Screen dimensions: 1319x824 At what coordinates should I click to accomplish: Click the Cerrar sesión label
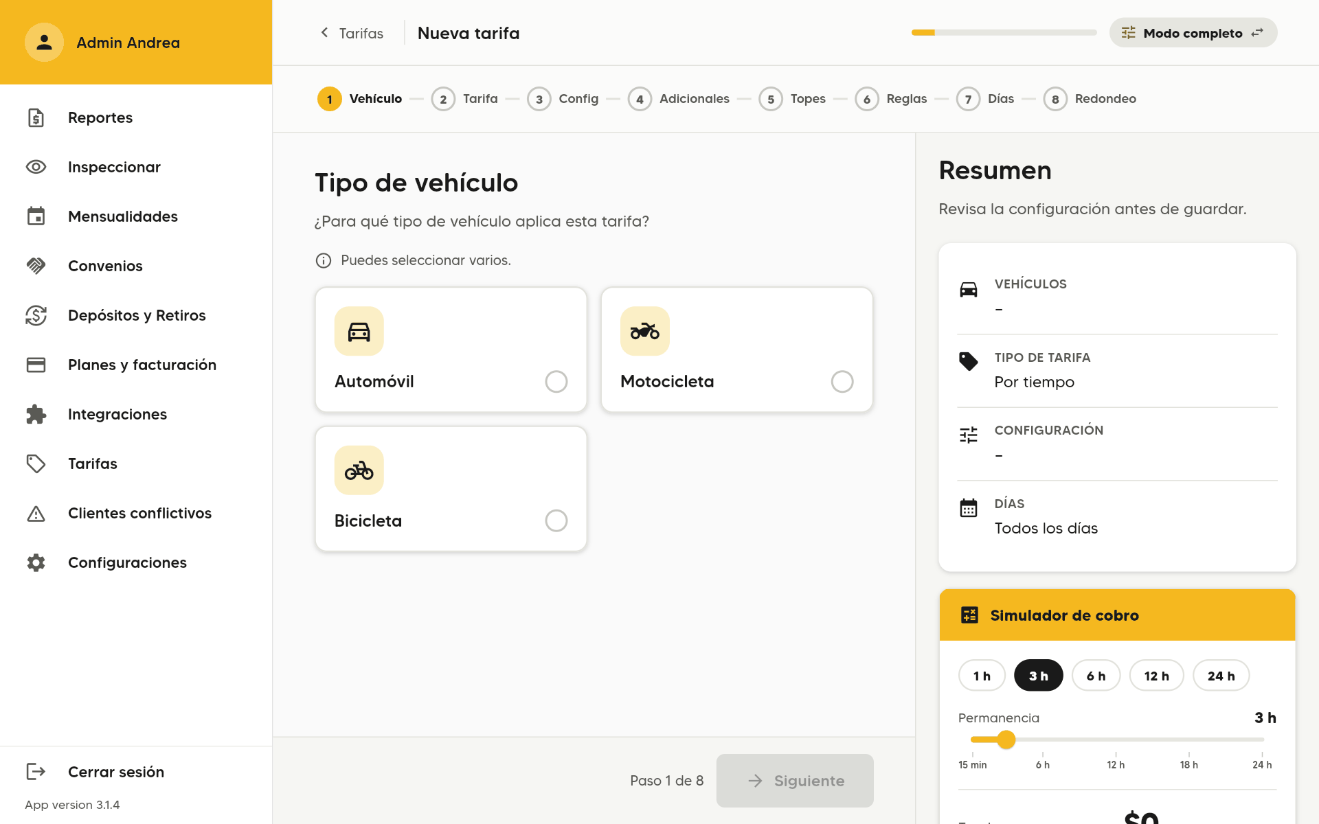tap(116, 772)
